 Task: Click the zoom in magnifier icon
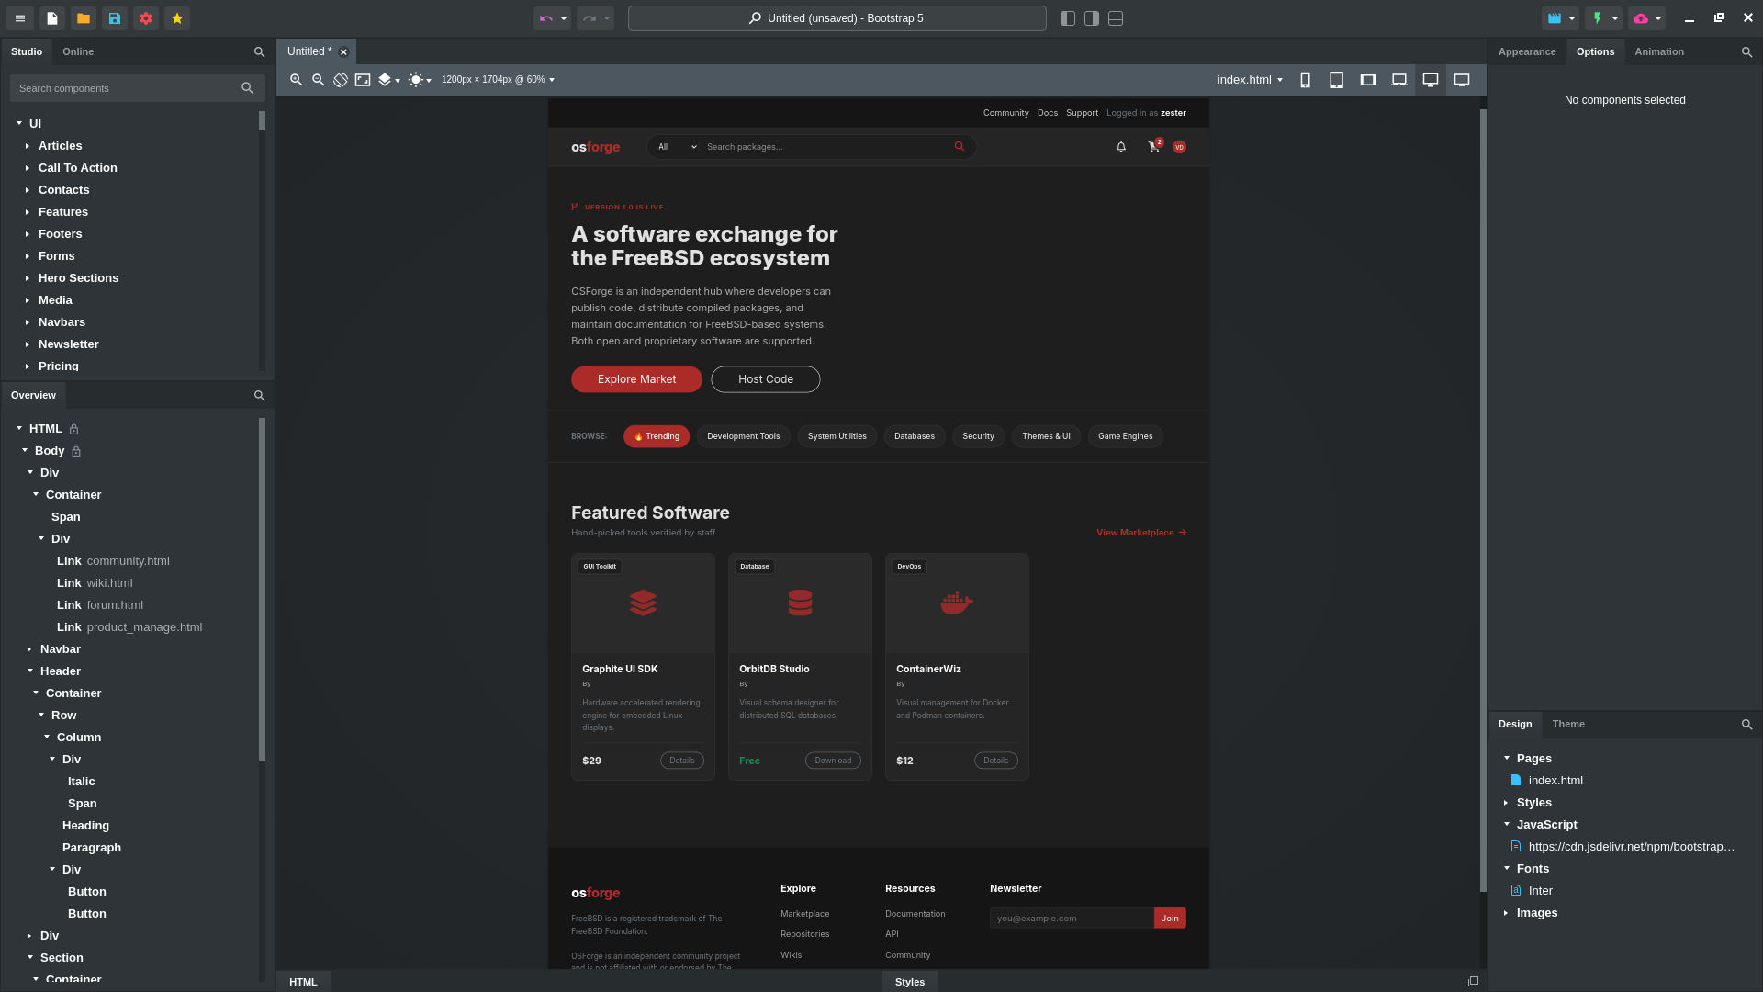pos(296,80)
